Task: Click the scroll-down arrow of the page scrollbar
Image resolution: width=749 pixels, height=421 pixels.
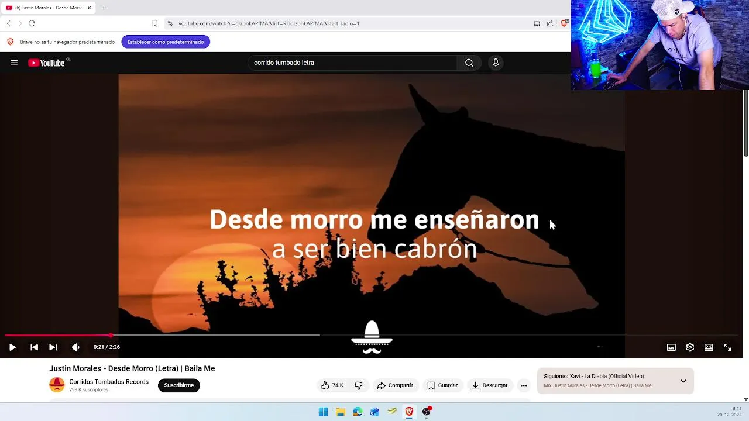Action: pyautogui.click(x=745, y=399)
